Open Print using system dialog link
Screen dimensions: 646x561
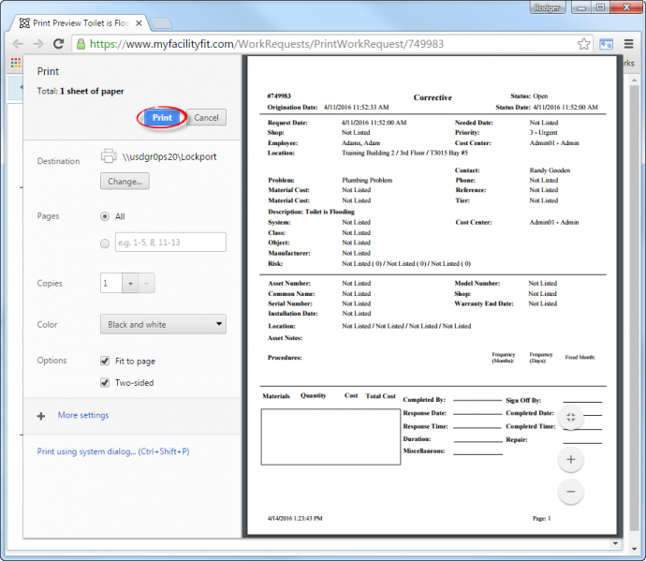coord(113,451)
